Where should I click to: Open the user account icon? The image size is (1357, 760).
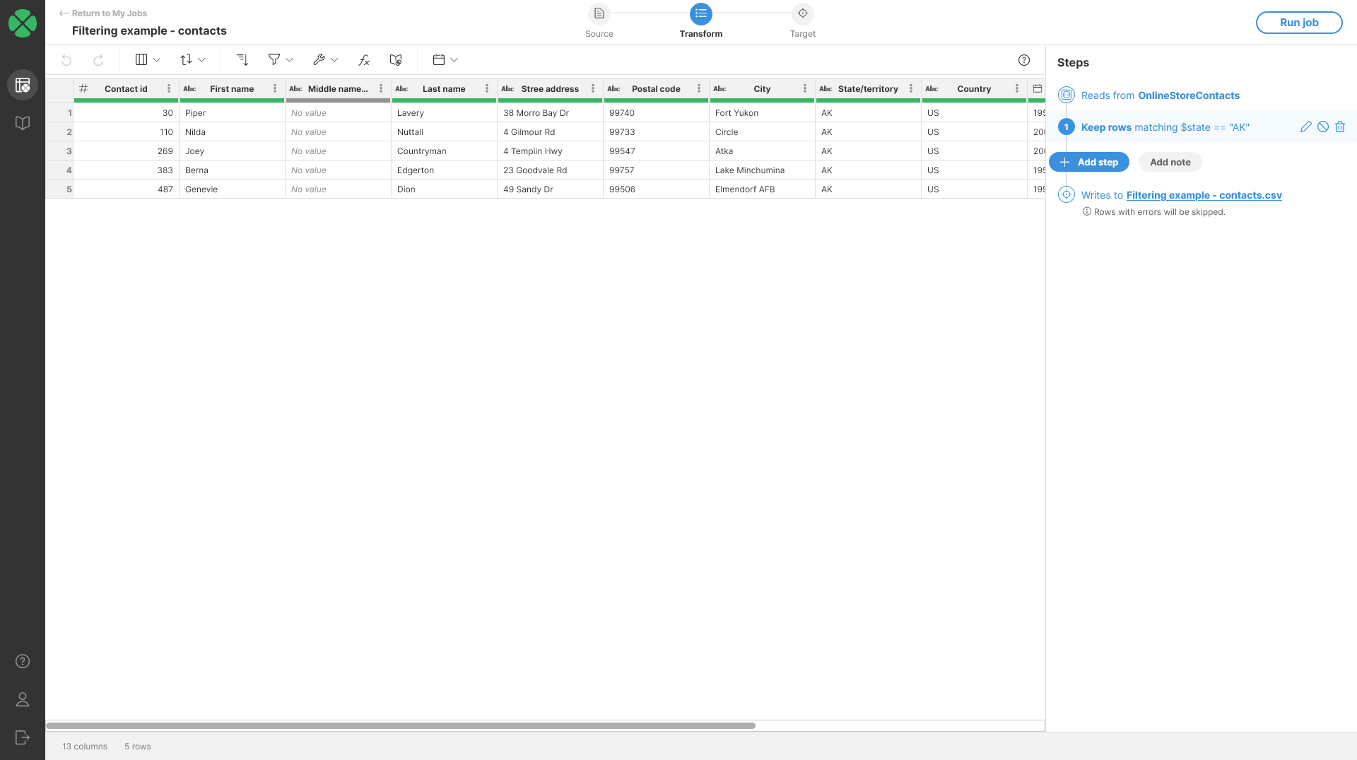point(23,699)
